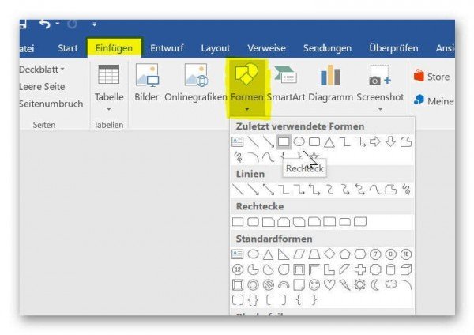The width and height of the screenshot is (474, 335).
Task: Insert the cross shape from Standardformen
Action: coord(360,269)
